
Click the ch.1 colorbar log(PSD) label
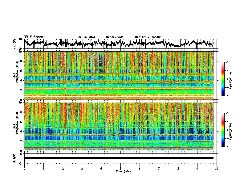[230, 80]
